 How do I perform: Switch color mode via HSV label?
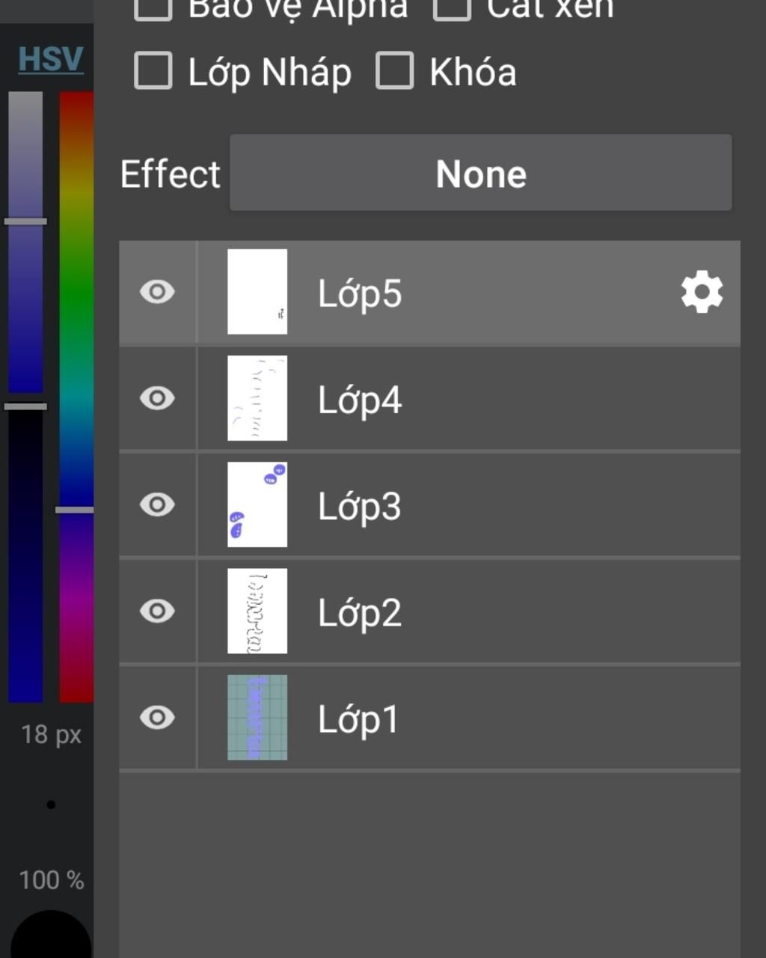point(50,59)
